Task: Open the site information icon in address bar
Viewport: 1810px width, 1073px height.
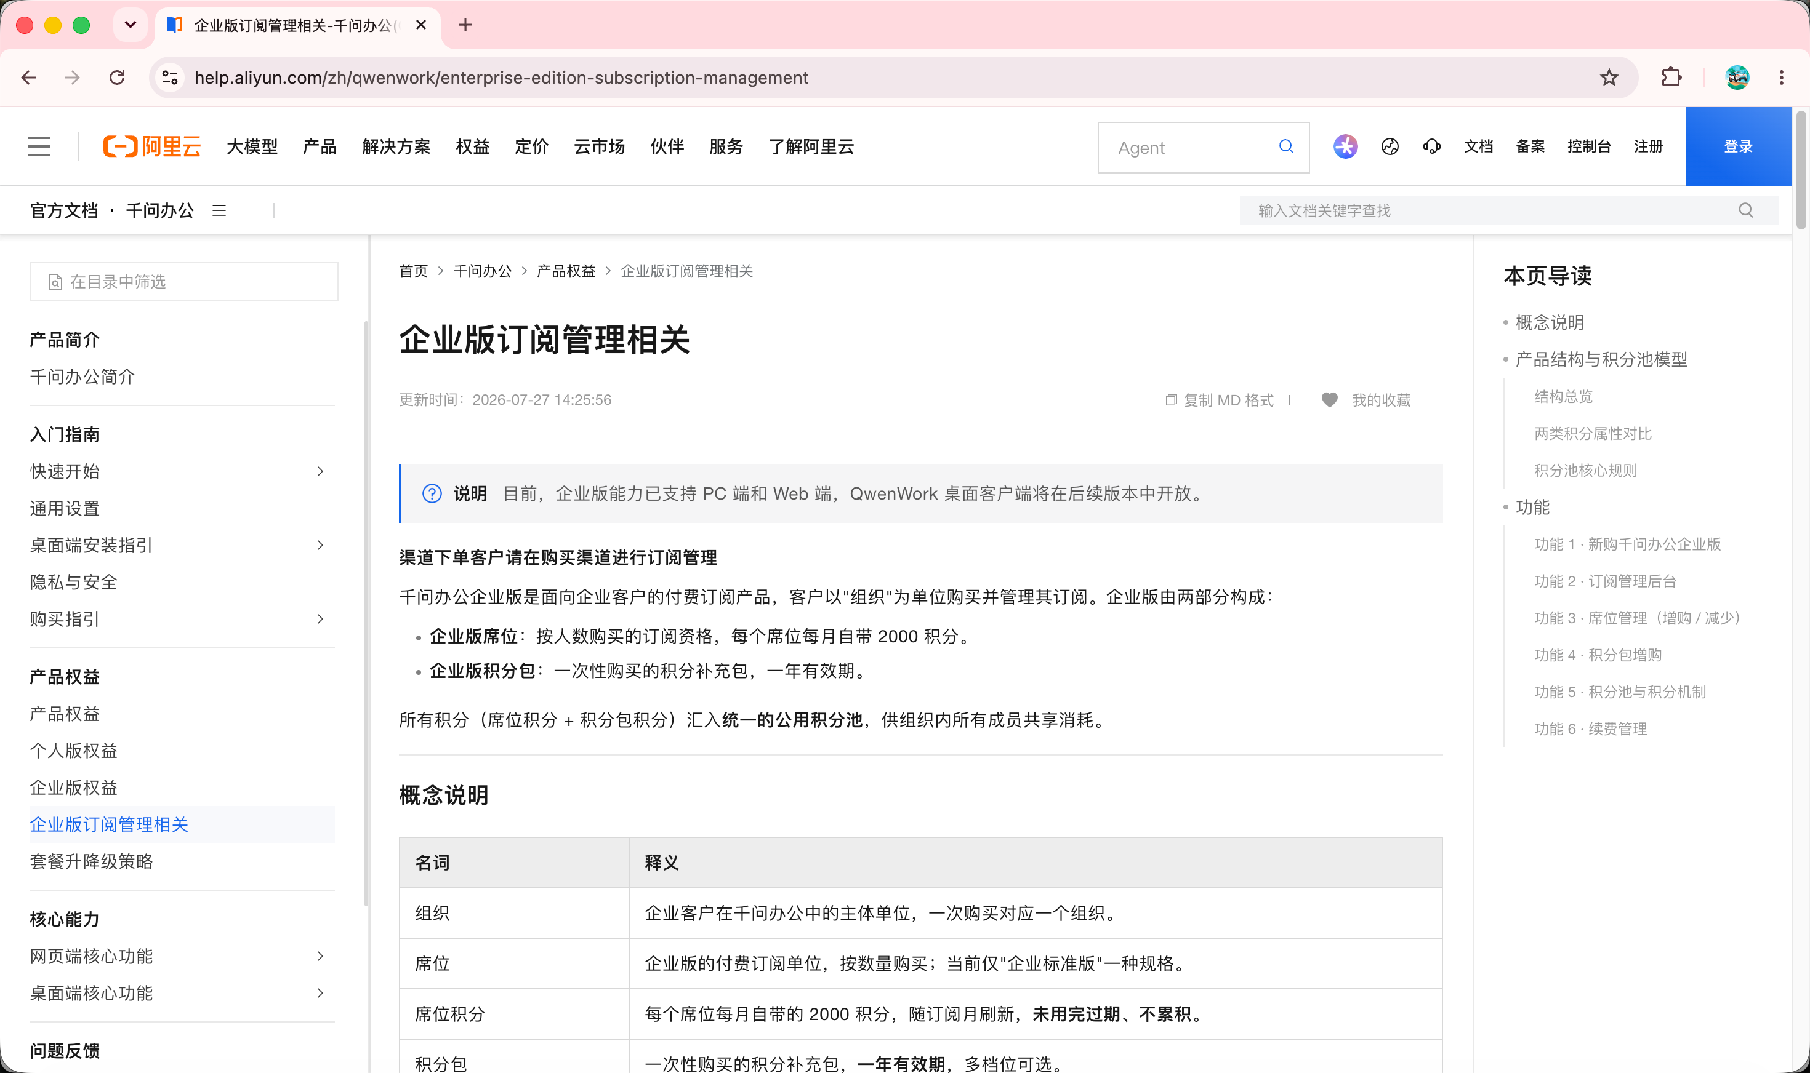Action: pyautogui.click(x=170, y=78)
